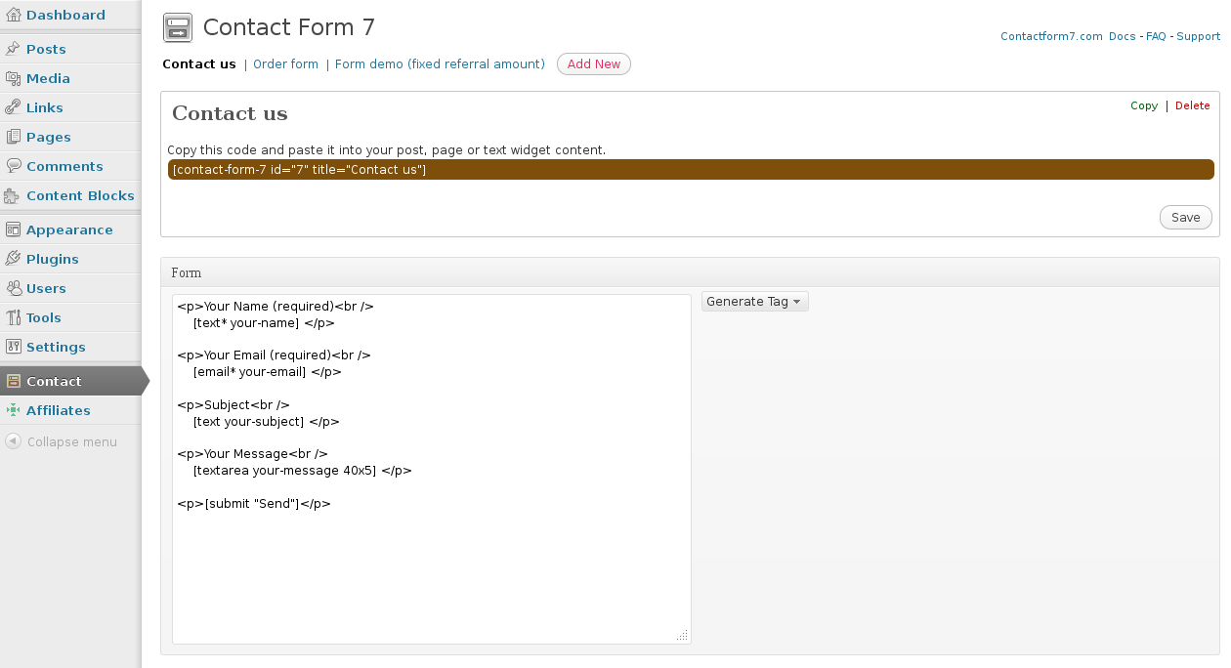Screen dimensions: 1231x668
Task: Click the '[email* your-email]' tag text
Action: tap(250, 372)
